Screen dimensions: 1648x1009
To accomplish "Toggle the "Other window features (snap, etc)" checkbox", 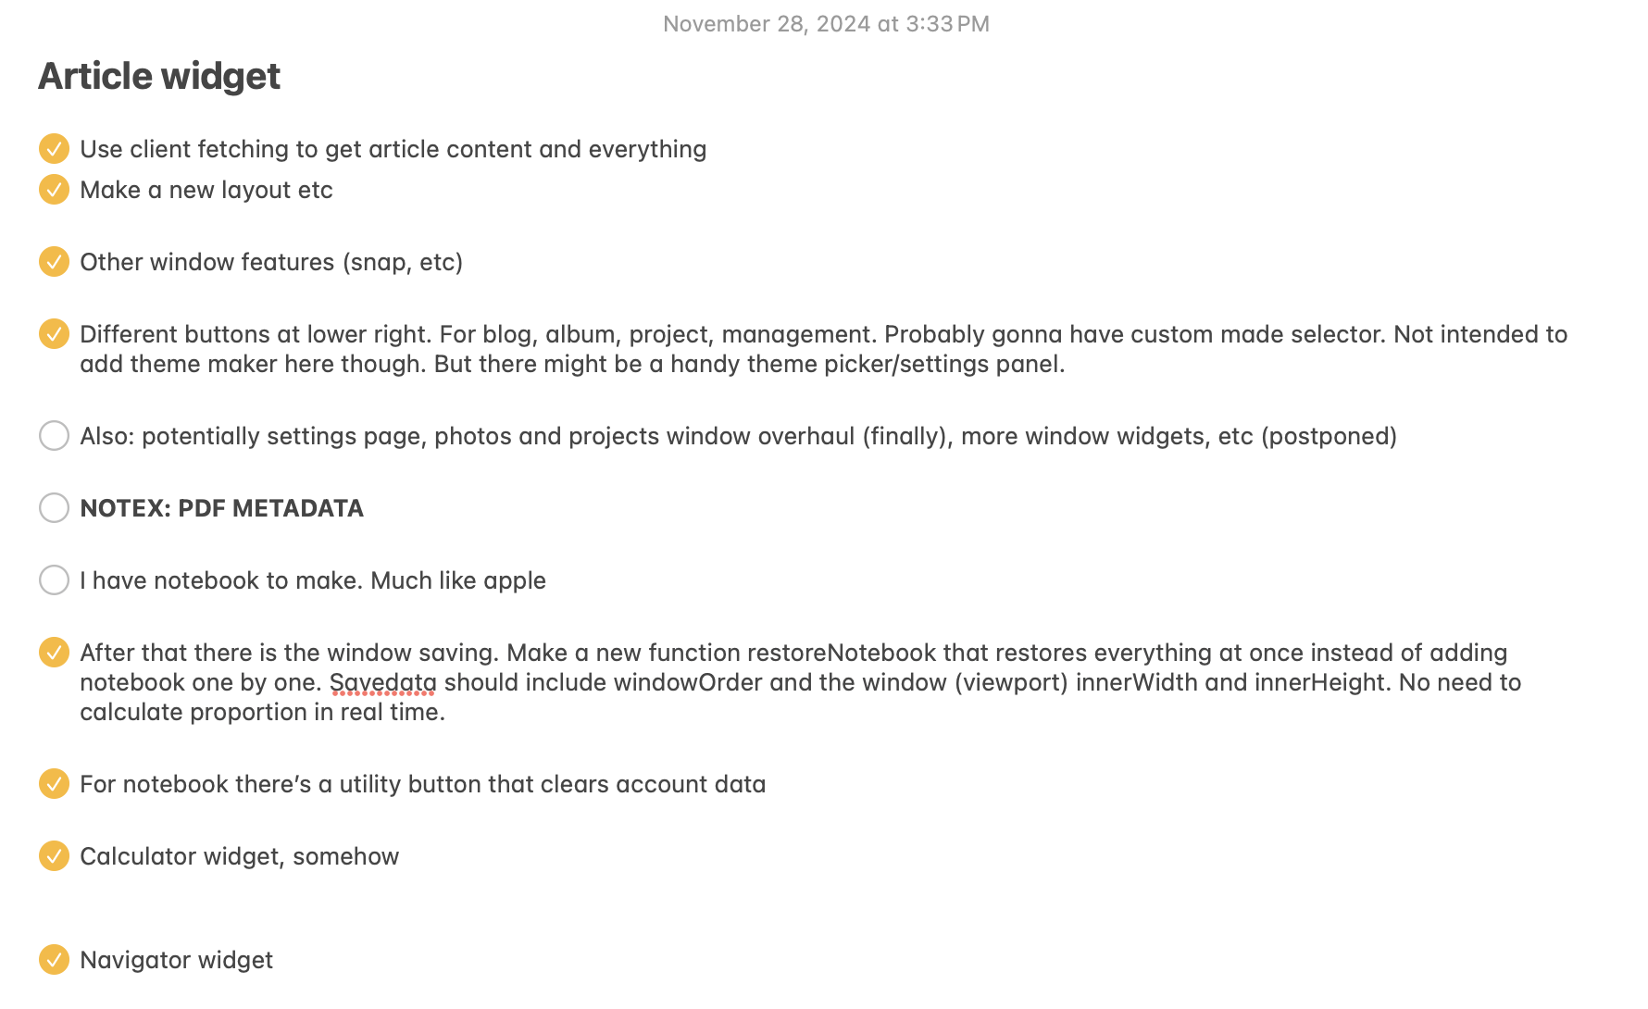I will coord(54,262).
